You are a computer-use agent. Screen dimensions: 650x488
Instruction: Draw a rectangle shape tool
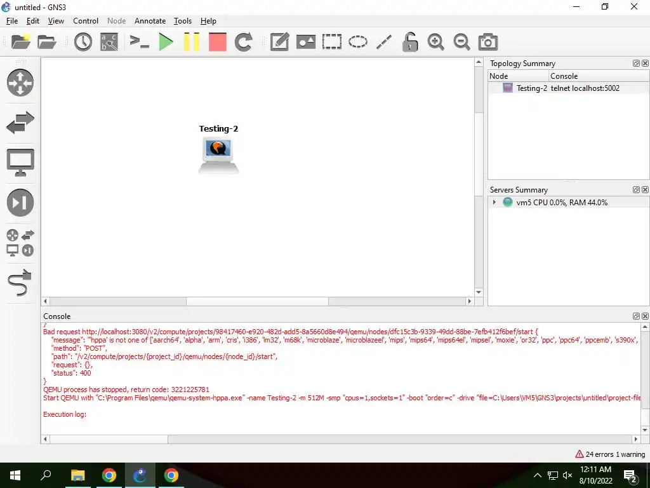(331, 42)
